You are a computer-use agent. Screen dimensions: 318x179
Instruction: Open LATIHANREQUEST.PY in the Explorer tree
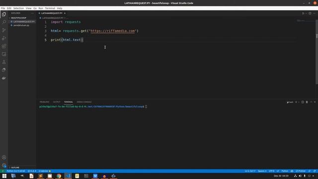point(22,21)
